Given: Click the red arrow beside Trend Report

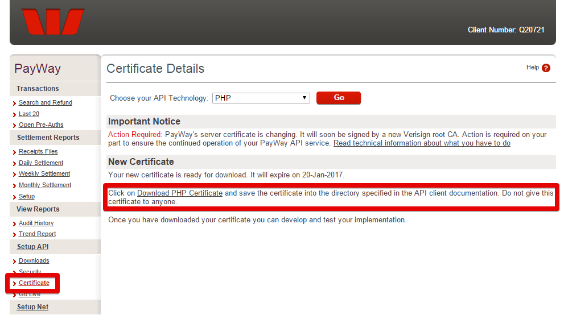Looking at the screenshot, I should tap(14, 234).
